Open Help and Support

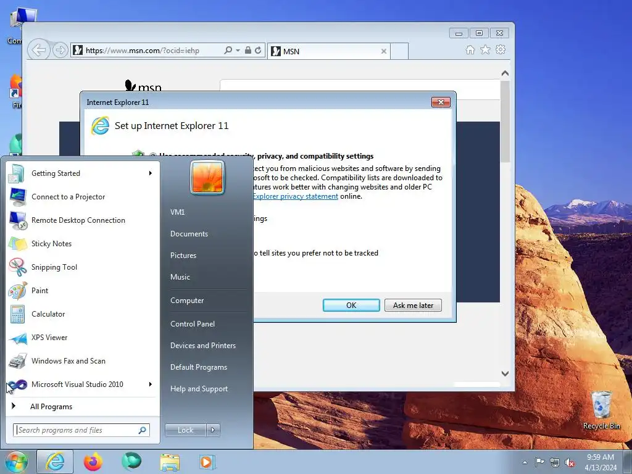click(199, 389)
